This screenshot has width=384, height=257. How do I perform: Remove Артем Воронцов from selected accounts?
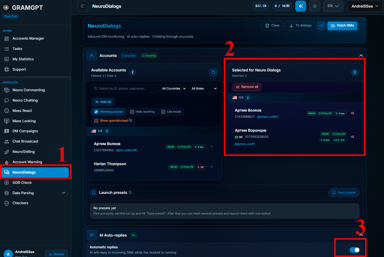pos(352,137)
